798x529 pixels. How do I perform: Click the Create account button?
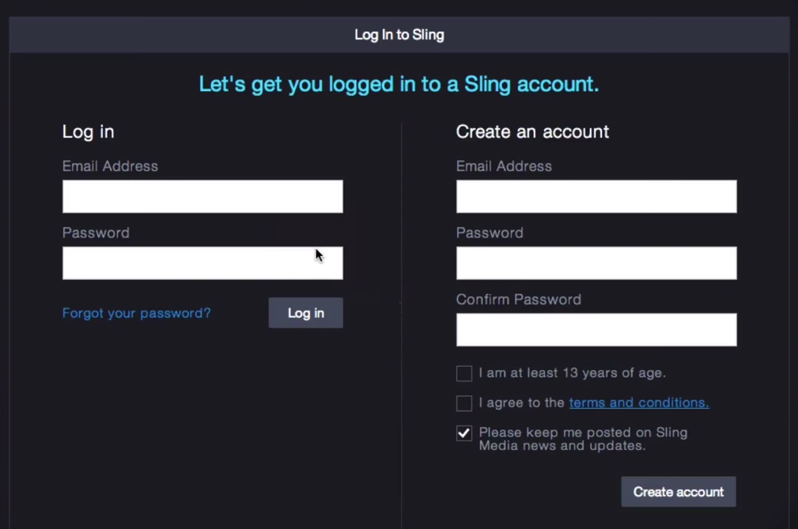[x=678, y=491]
